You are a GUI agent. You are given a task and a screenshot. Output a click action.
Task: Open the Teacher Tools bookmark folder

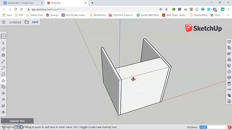35,15
